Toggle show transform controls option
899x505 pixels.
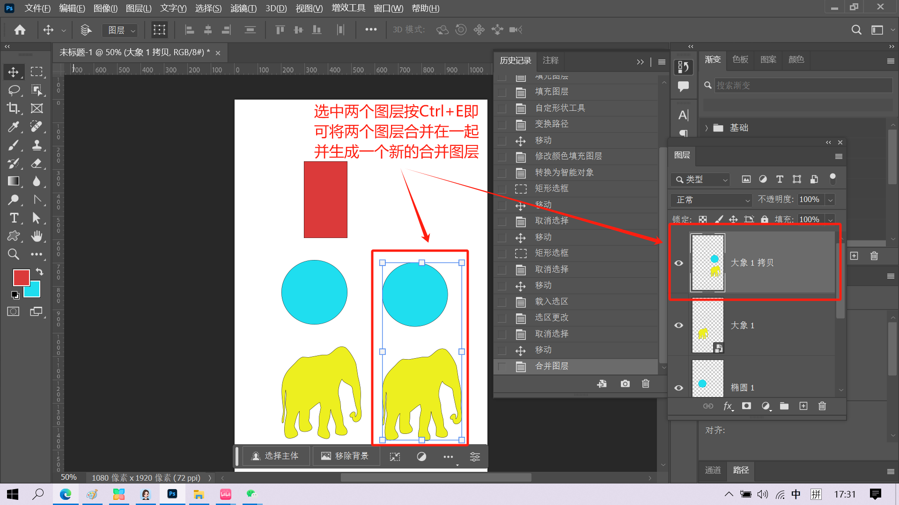tap(159, 30)
